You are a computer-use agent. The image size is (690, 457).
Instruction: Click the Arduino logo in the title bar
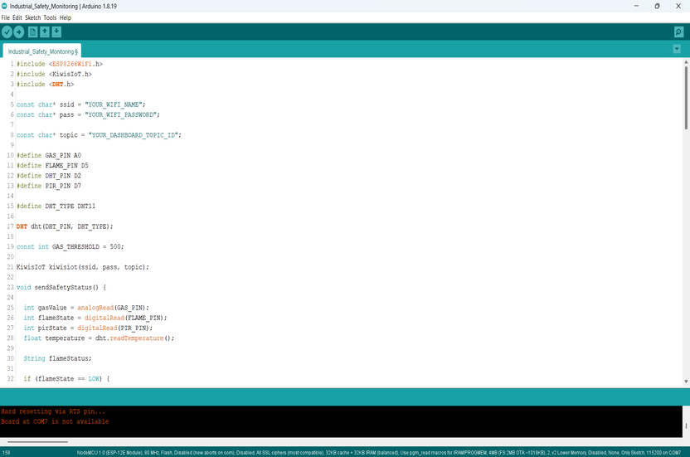tap(4, 6)
